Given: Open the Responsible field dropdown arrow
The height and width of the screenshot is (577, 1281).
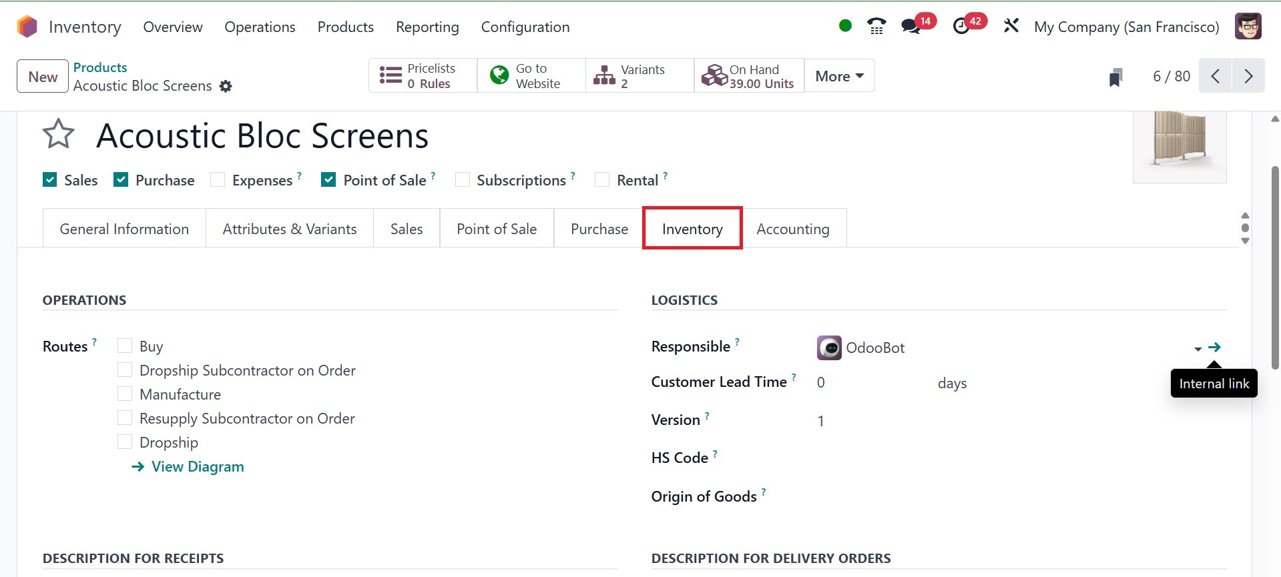Looking at the screenshot, I should coord(1198,348).
